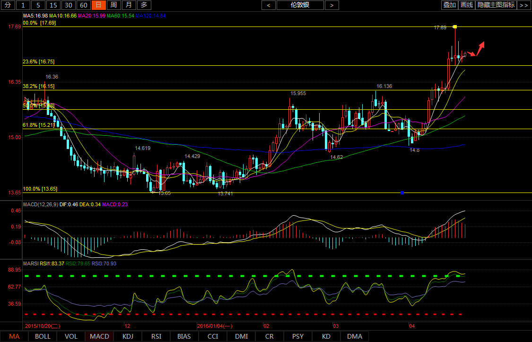The width and height of the screenshot is (532, 342).
Task: Click the 画线 draw line button
Action: 467,5
